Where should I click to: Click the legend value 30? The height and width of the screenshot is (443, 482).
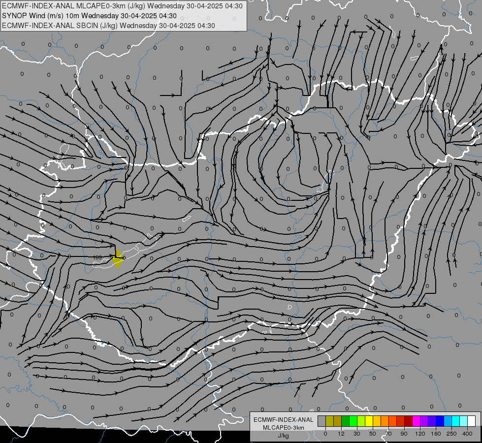point(357,434)
